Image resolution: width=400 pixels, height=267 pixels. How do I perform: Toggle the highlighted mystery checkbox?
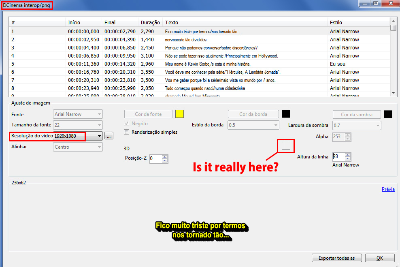pyautogui.click(x=285, y=146)
